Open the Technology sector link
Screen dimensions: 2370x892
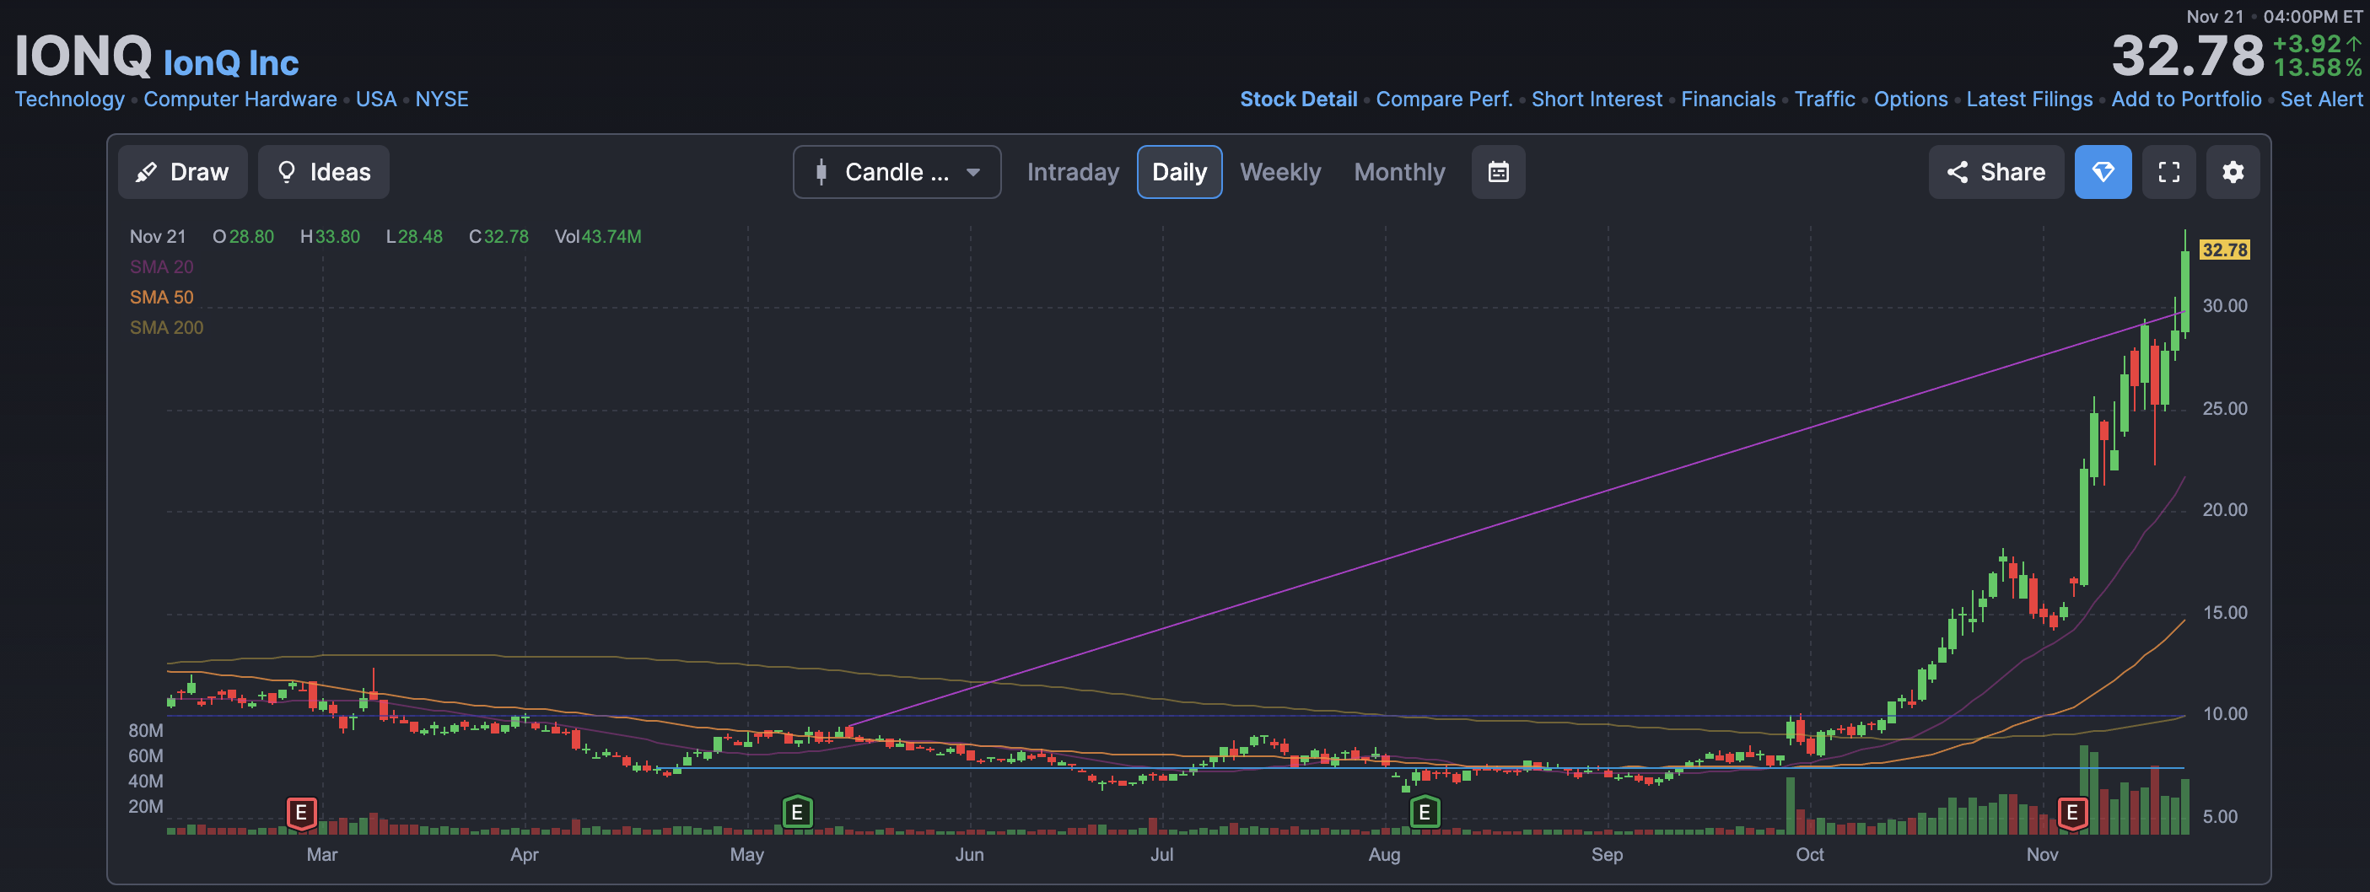point(69,99)
